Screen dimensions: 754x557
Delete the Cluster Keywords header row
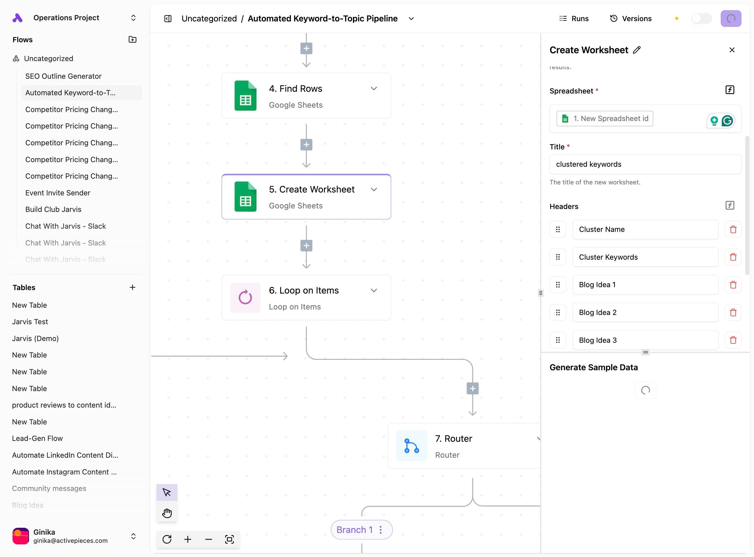click(x=733, y=257)
